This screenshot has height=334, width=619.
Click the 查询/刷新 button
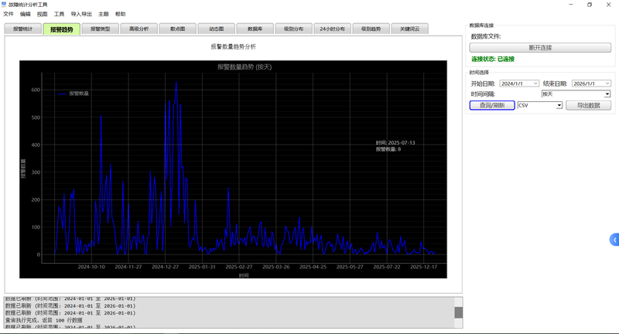(x=492, y=105)
